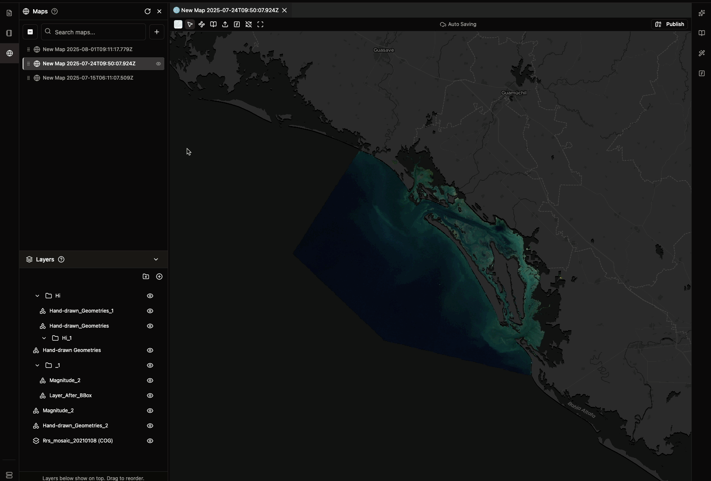This screenshot has height=481, width=711.
Task: Click the fullscreen frame icon
Action: pyautogui.click(x=260, y=24)
